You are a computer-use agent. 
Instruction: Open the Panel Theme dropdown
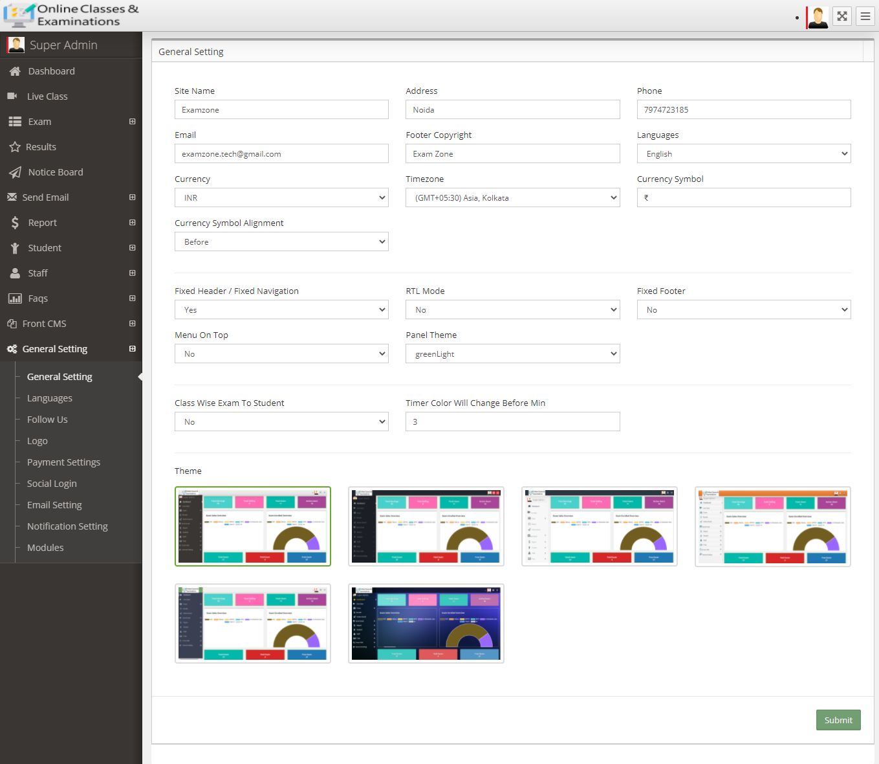[512, 354]
